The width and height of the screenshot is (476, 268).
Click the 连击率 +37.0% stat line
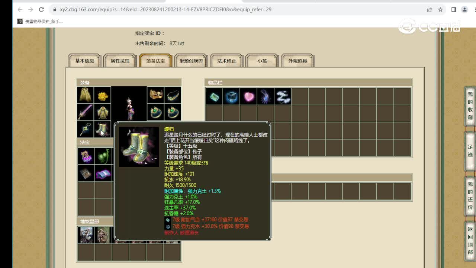click(180, 208)
